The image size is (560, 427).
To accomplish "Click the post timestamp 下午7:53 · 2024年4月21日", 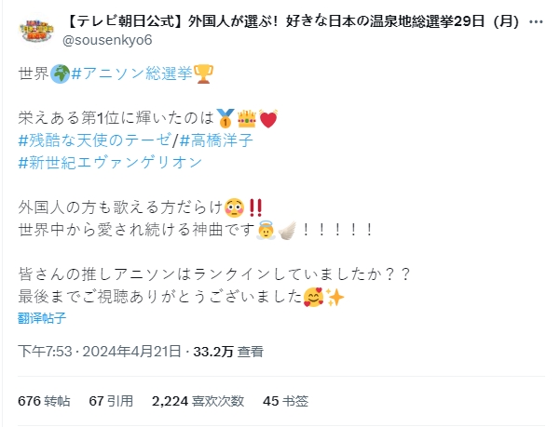I will click(x=100, y=352).
